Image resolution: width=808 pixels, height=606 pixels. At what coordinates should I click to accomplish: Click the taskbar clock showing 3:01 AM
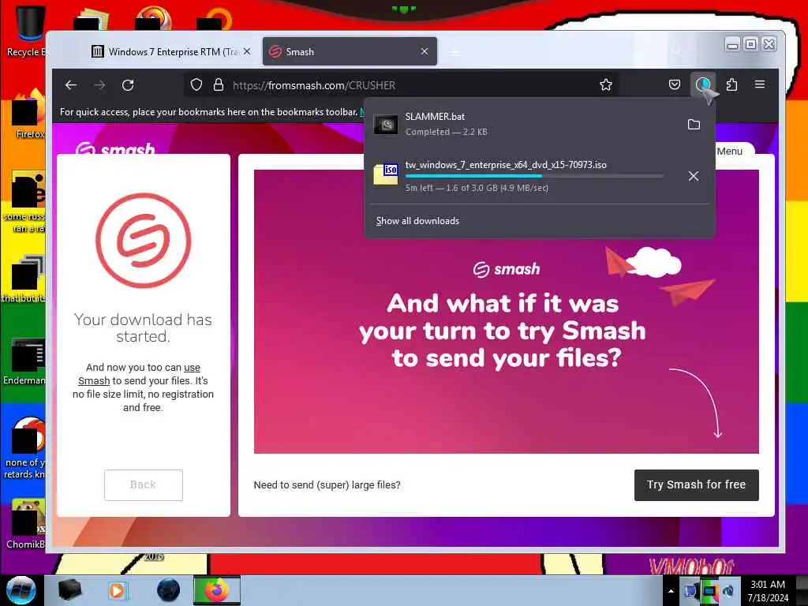(768, 591)
